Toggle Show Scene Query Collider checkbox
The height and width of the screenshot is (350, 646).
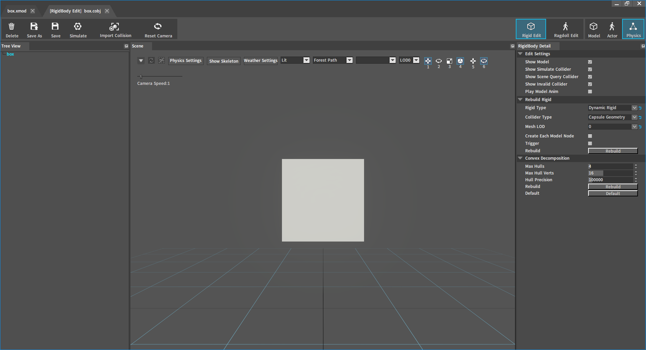pos(590,77)
